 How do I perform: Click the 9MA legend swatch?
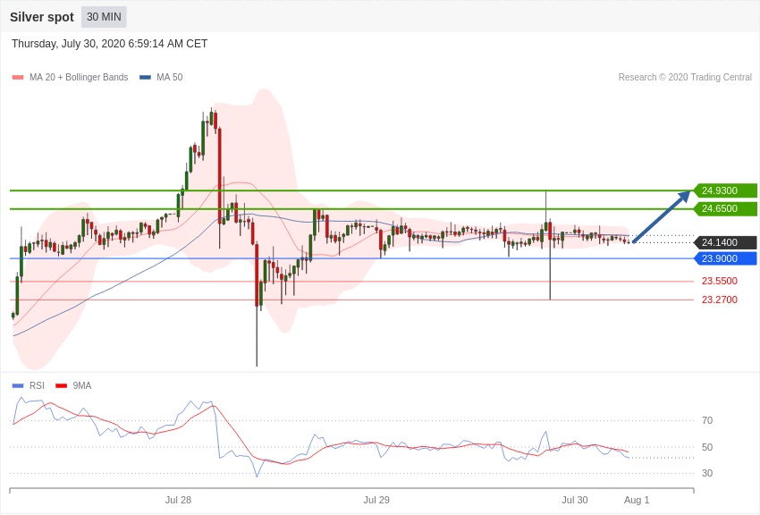[61, 385]
